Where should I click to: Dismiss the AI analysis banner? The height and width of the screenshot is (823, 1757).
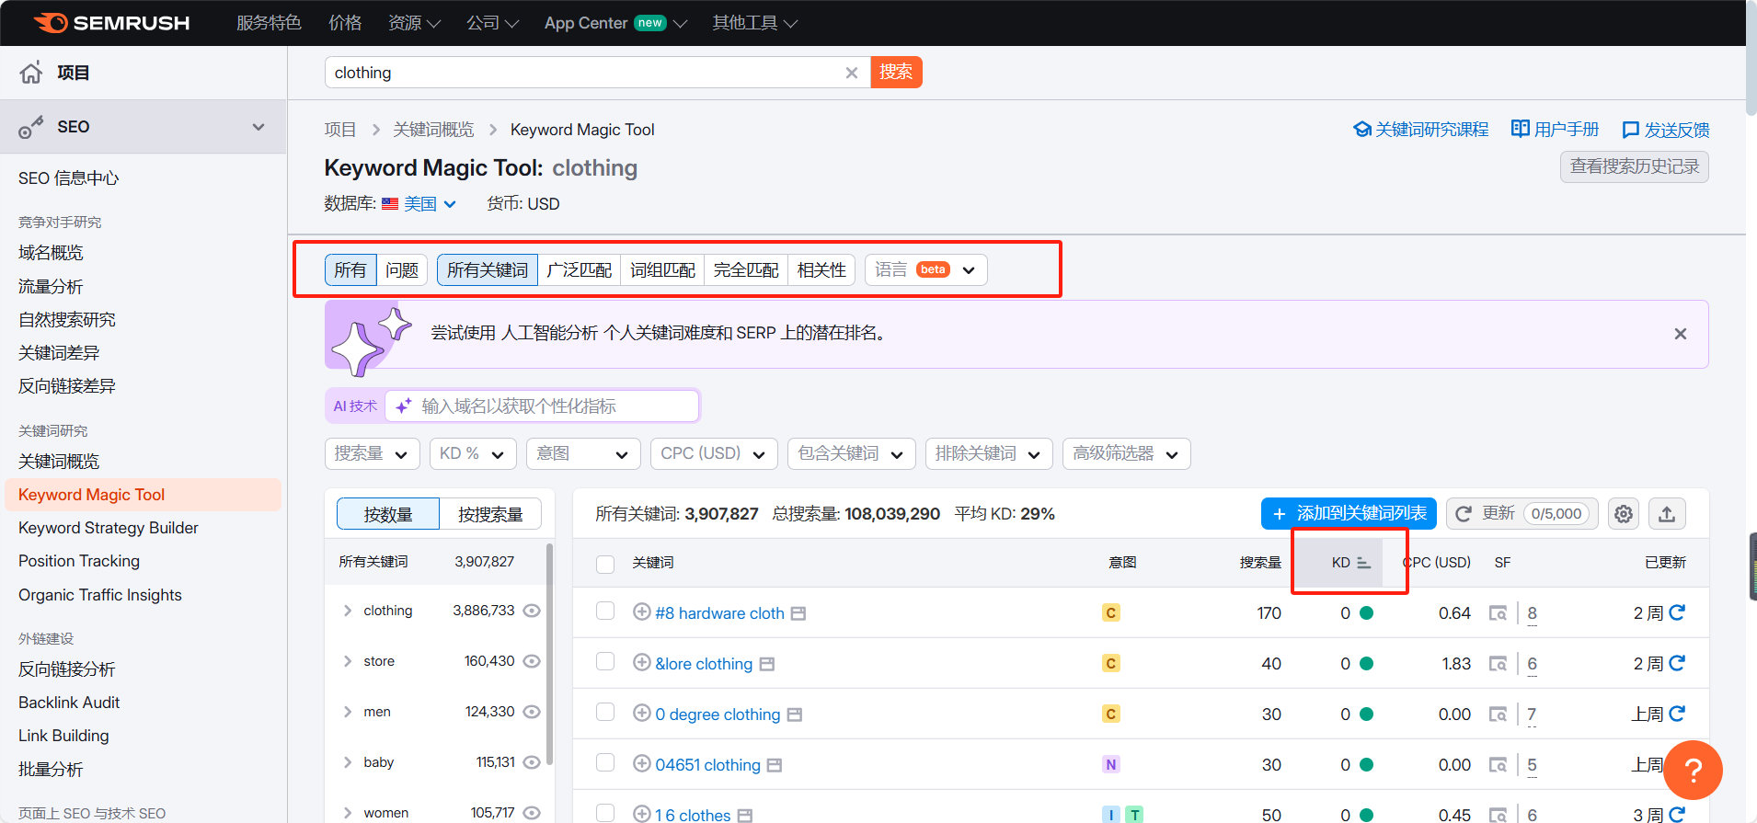pos(1681,334)
